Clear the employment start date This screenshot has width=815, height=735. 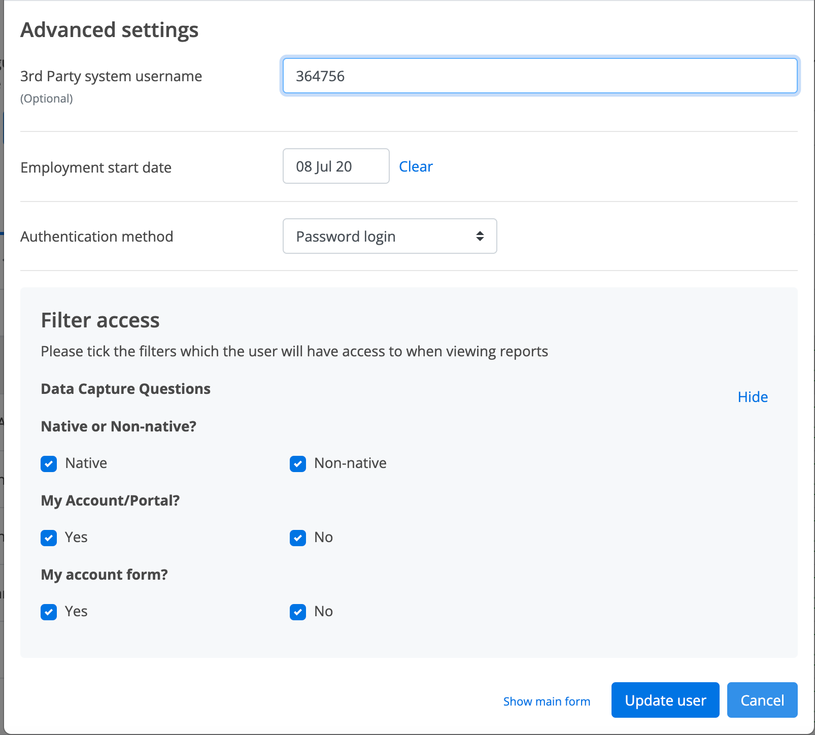[416, 166]
